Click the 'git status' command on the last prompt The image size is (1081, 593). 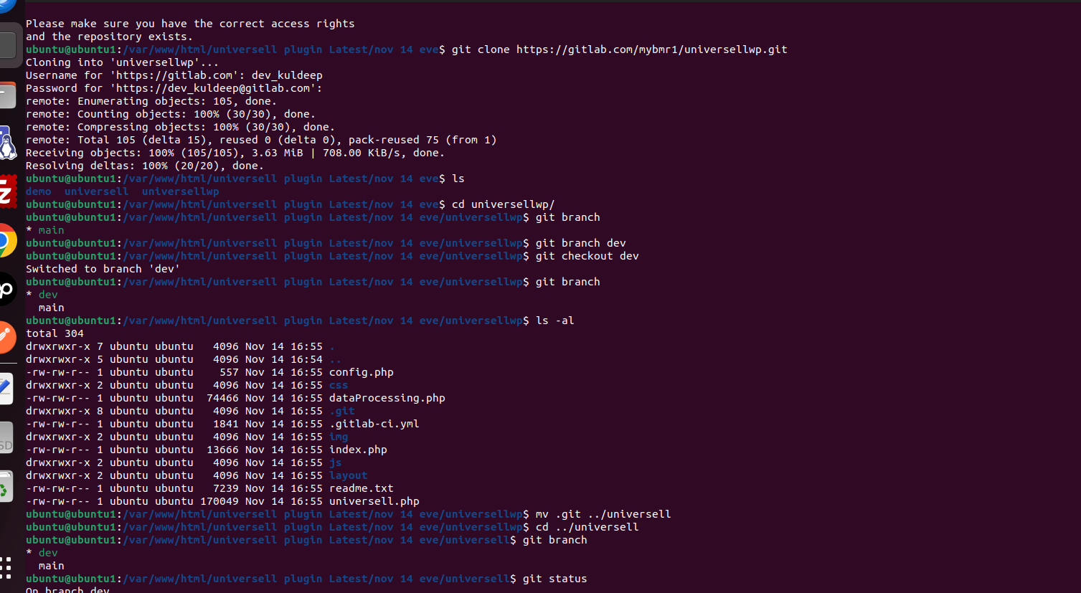point(554,579)
